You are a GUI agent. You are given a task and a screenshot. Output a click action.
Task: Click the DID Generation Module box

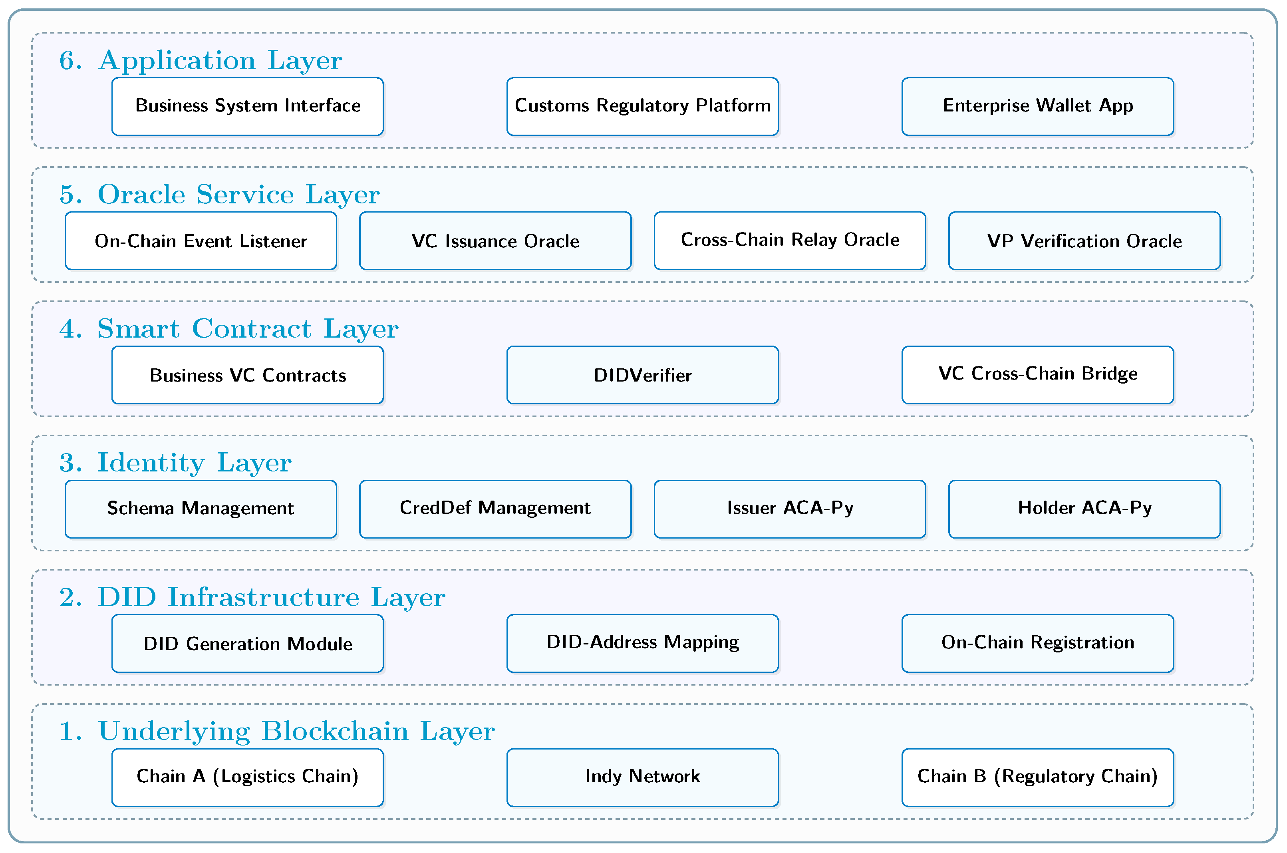pos(247,644)
